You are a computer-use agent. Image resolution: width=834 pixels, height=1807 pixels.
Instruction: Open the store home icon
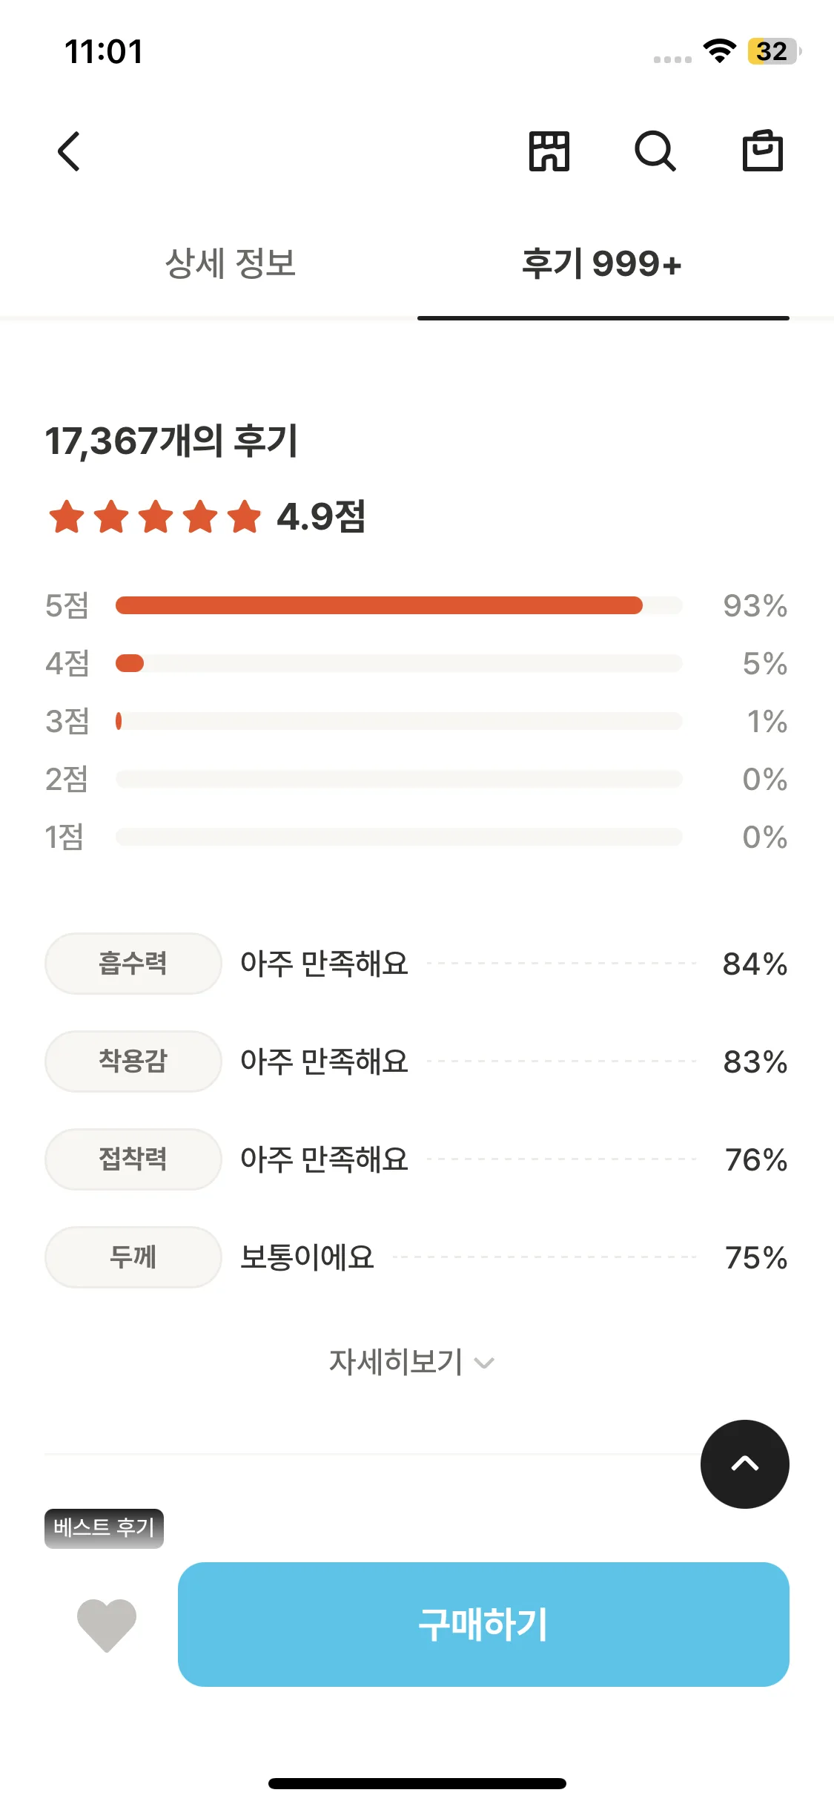pyautogui.click(x=549, y=152)
